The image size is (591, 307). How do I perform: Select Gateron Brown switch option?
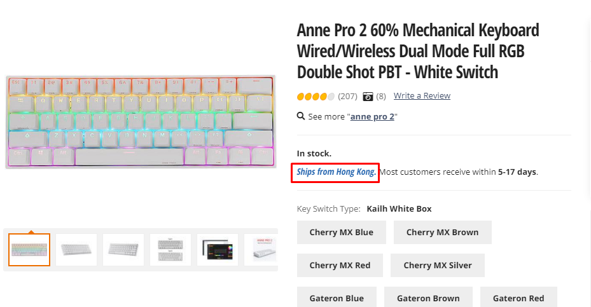point(428,298)
